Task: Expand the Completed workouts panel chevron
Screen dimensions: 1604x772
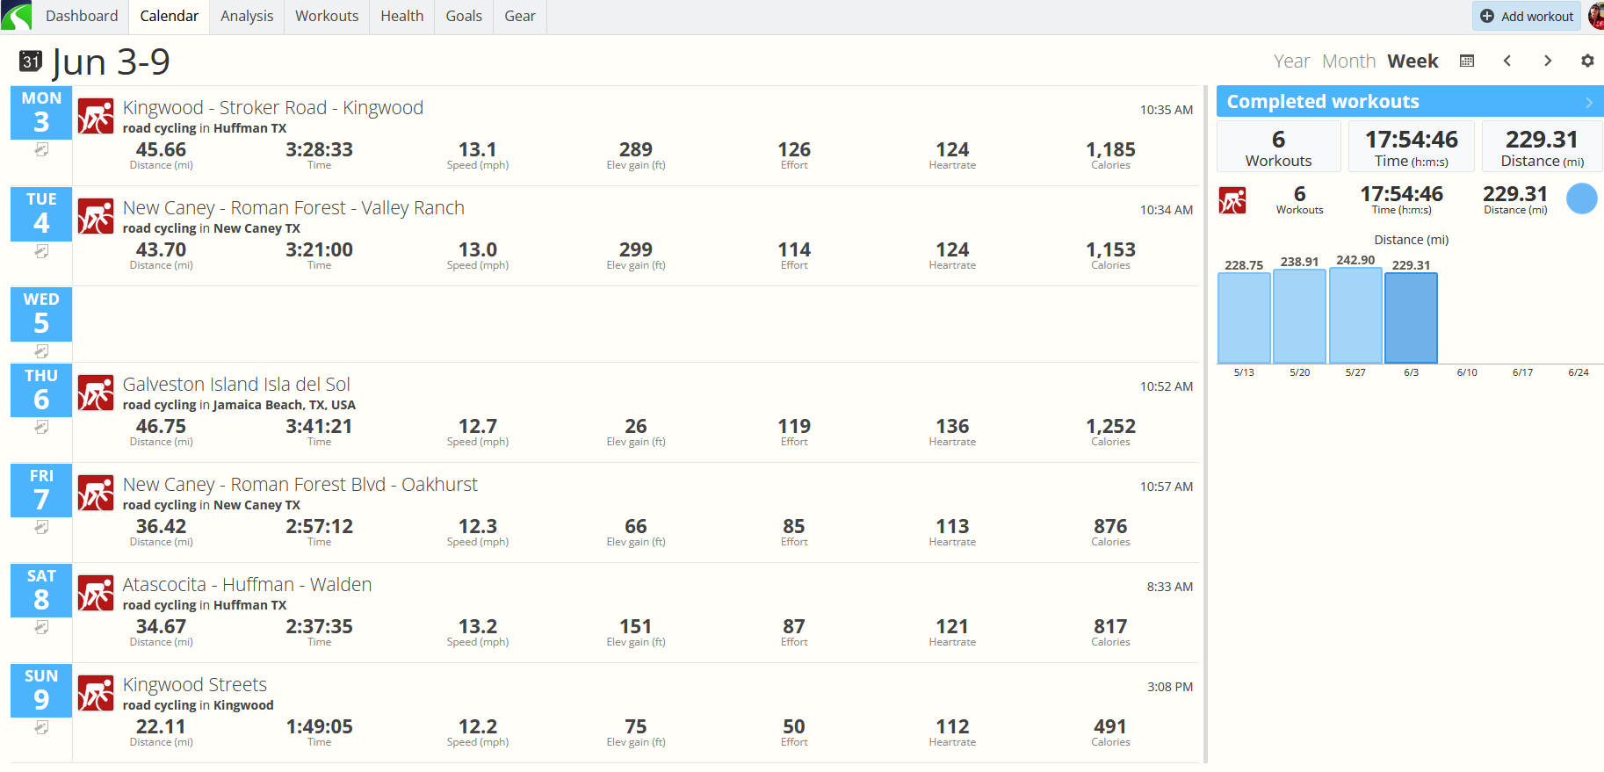Action: 1588,102
